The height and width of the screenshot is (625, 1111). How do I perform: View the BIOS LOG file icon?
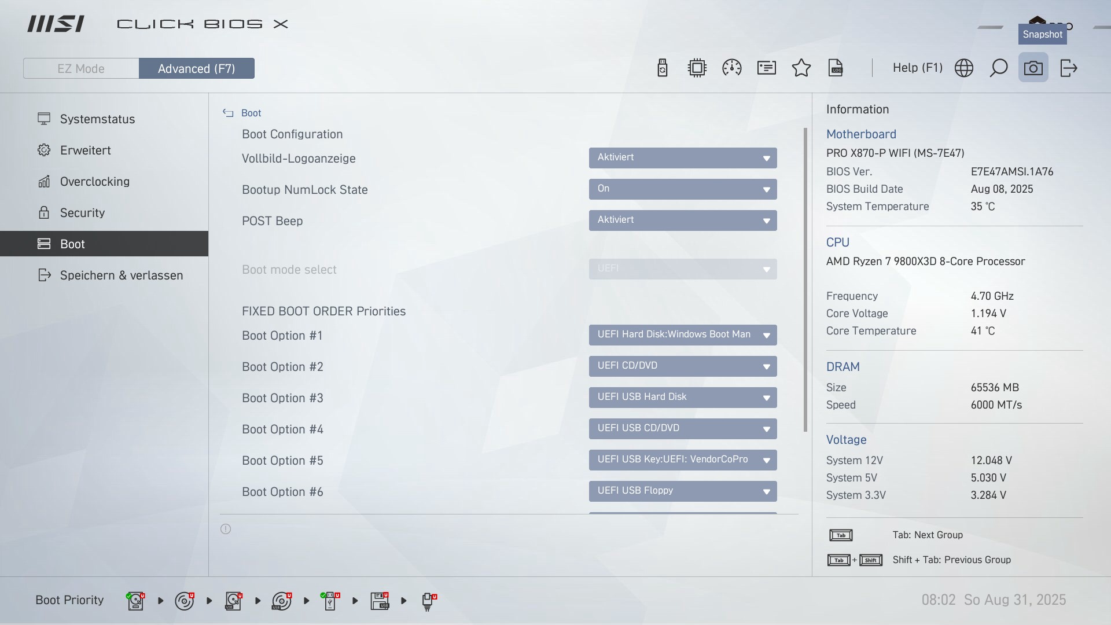point(836,68)
